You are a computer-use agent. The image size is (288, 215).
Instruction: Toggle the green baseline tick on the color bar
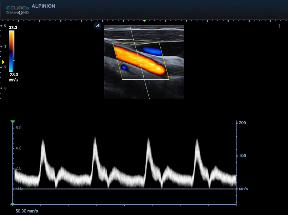click(x=14, y=60)
